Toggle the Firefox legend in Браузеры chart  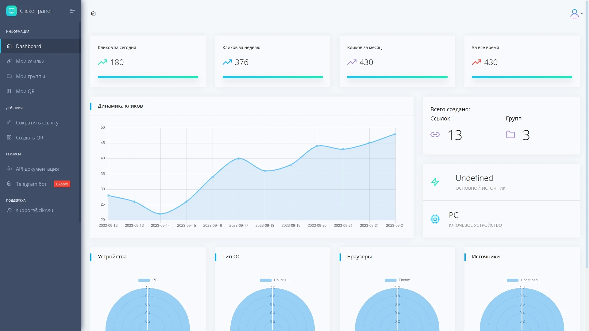pyautogui.click(x=397, y=280)
